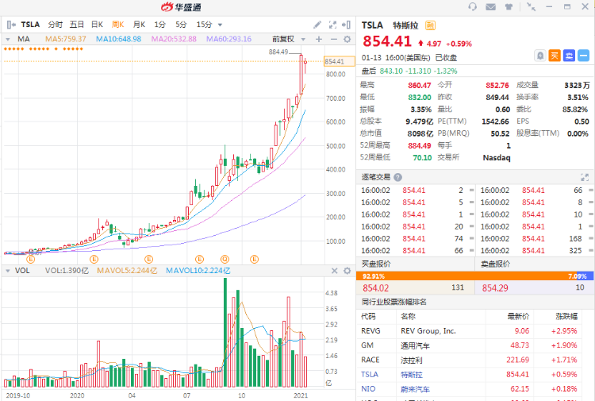Open the pencil drawing tool
This screenshot has height=401, width=595.
pos(317,25)
